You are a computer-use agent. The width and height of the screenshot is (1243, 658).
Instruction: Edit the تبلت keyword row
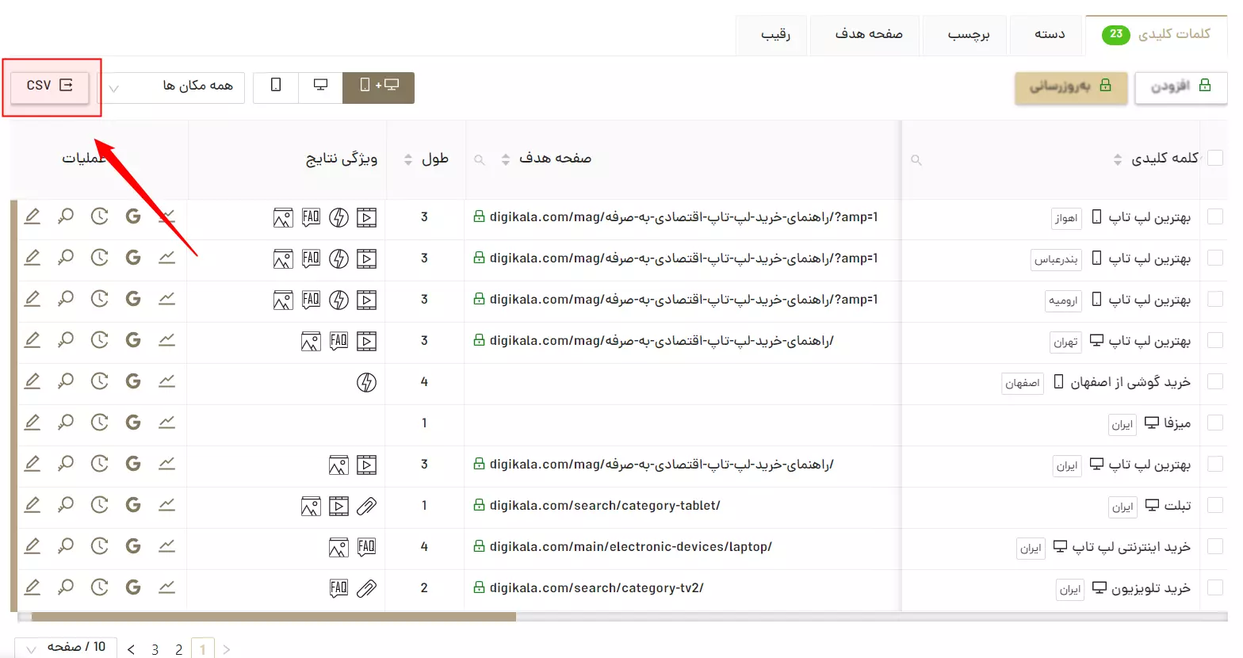pos(32,505)
